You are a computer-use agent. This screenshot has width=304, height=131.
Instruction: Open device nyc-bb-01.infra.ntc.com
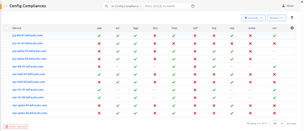pos(28,67)
